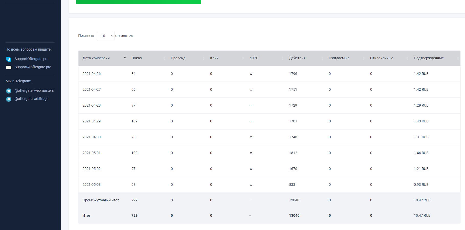The width and height of the screenshot is (465, 230).
Task: Click 10.47 RUB in the Промежуточный итог row
Action: click(422, 200)
